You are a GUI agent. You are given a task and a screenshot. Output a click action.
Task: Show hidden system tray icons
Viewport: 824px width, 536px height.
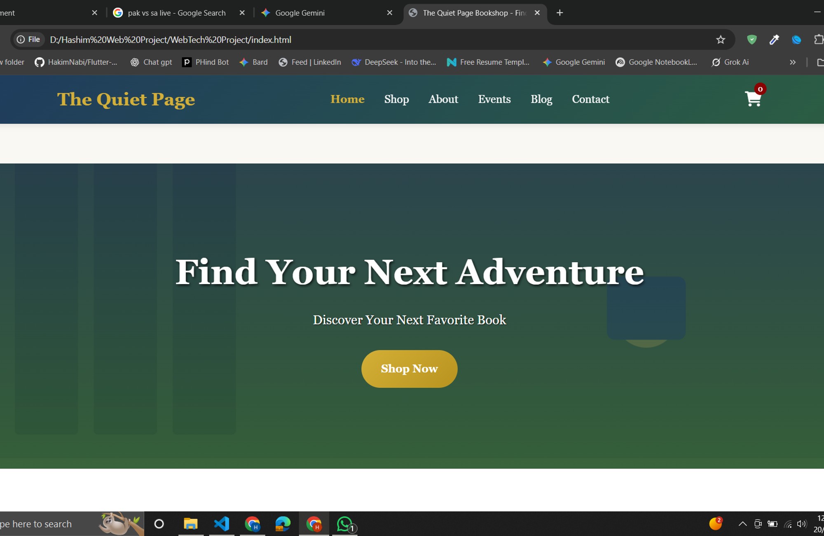[x=742, y=524]
